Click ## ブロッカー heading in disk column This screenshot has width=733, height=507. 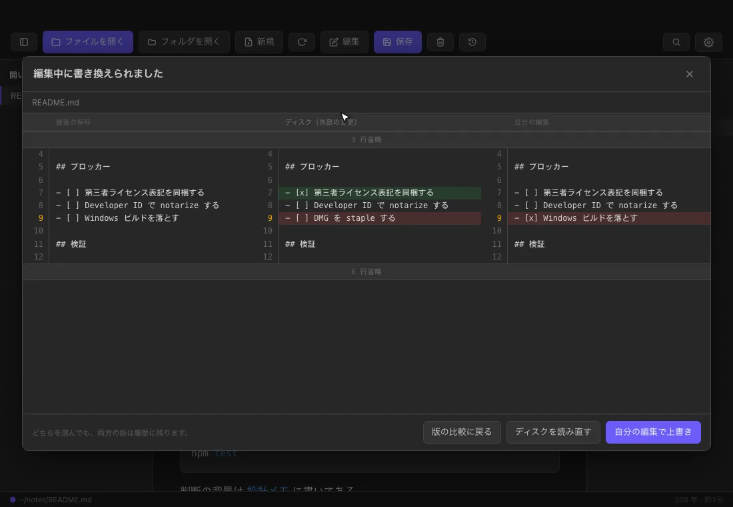(x=313, y=167)
